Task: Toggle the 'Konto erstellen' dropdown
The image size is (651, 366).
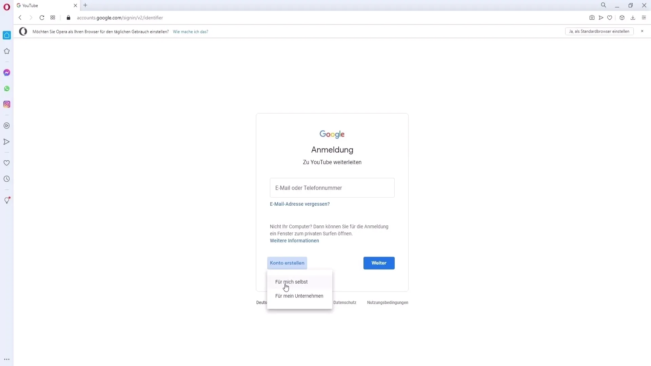Action: (287, 263)
